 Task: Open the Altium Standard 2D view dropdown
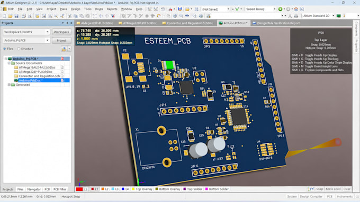pos(333,16)
